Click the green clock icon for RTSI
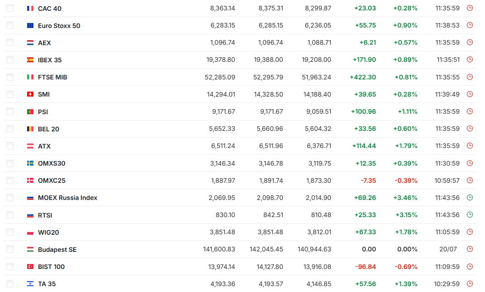The width and height of the screenshot is (485, 292). point(470,215)
